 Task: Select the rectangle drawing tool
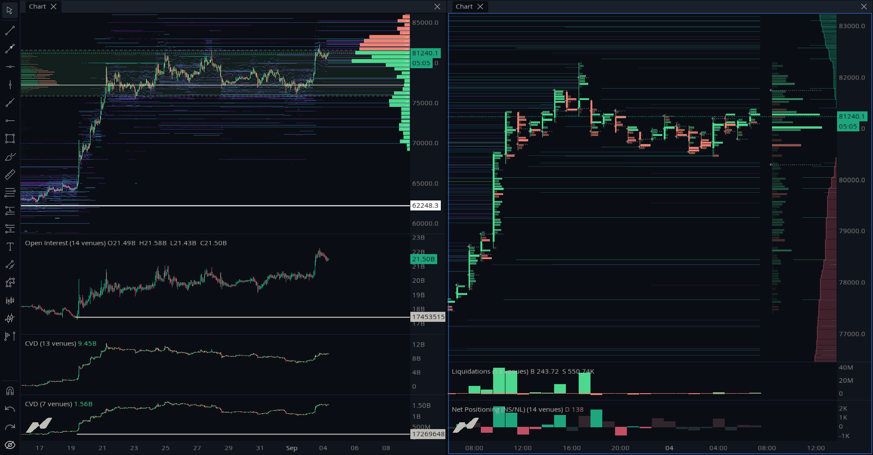pyautogui.click(x=10, y=139)
